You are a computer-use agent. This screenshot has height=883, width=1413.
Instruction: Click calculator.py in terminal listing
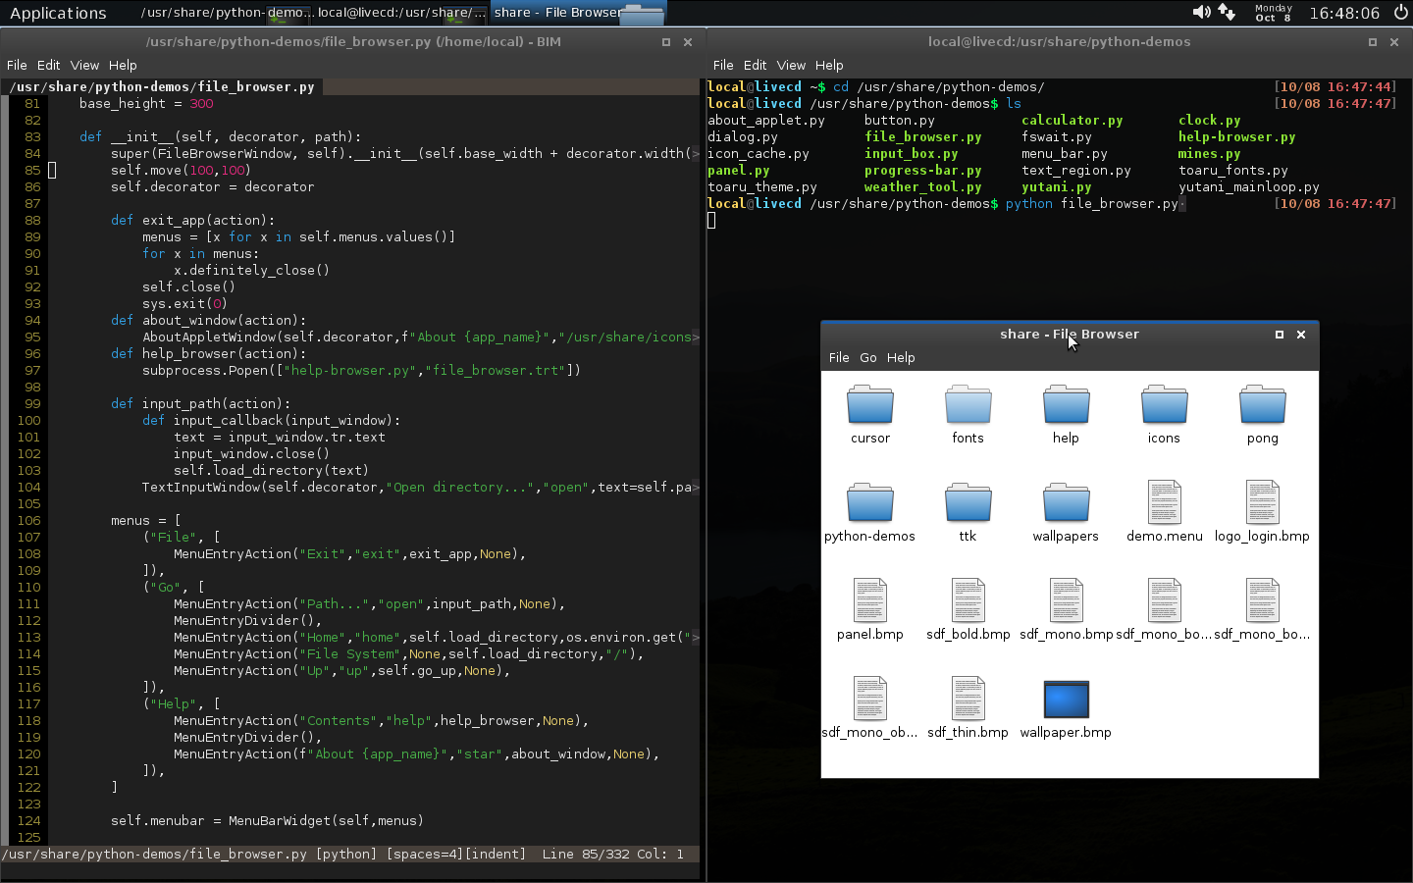1072,120
